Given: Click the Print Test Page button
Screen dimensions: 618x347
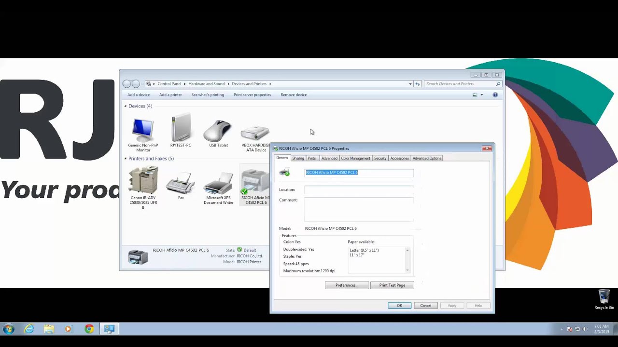Looking at the screenshot, I should coord(392,285).
